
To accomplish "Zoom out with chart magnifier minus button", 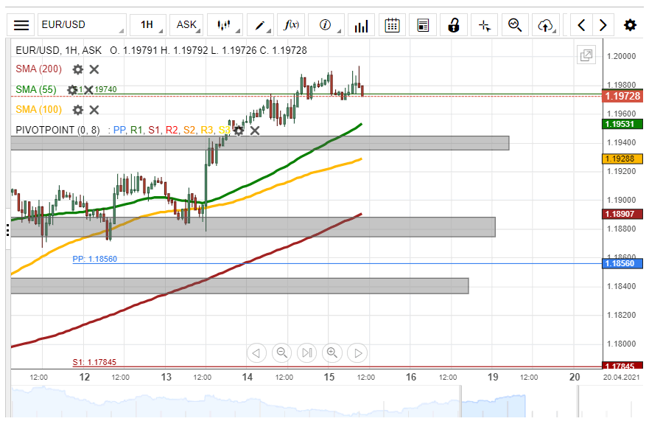I will [281, 353].
